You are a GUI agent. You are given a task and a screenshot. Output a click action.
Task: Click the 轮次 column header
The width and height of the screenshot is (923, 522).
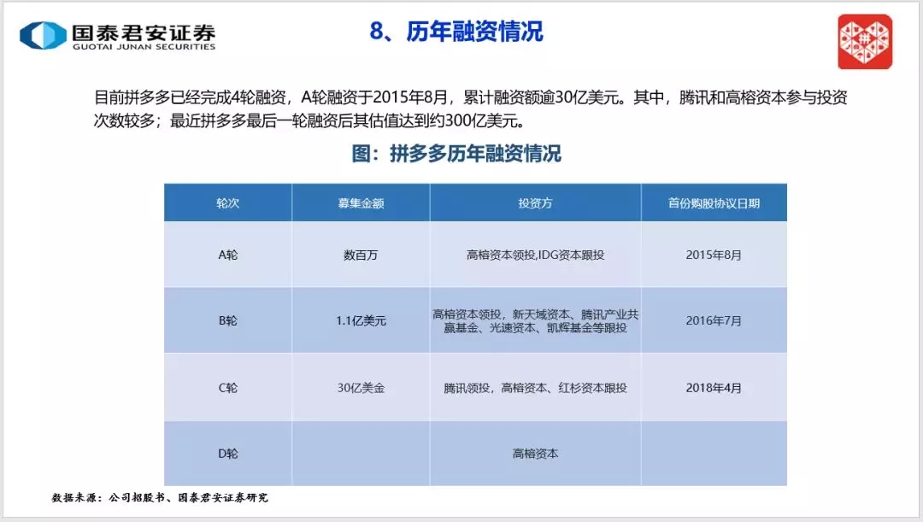(x=228, y=203)
